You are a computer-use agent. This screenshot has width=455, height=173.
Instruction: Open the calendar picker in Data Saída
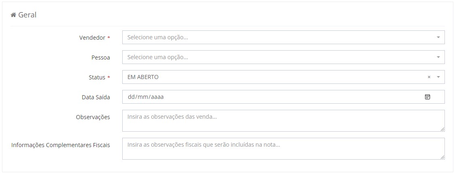pos(427,97)
